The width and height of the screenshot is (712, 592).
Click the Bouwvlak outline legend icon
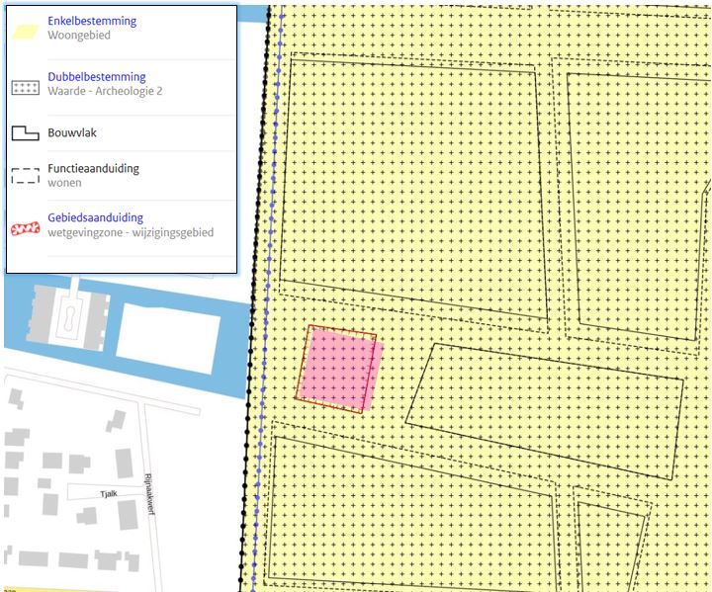tap(26, 132)
